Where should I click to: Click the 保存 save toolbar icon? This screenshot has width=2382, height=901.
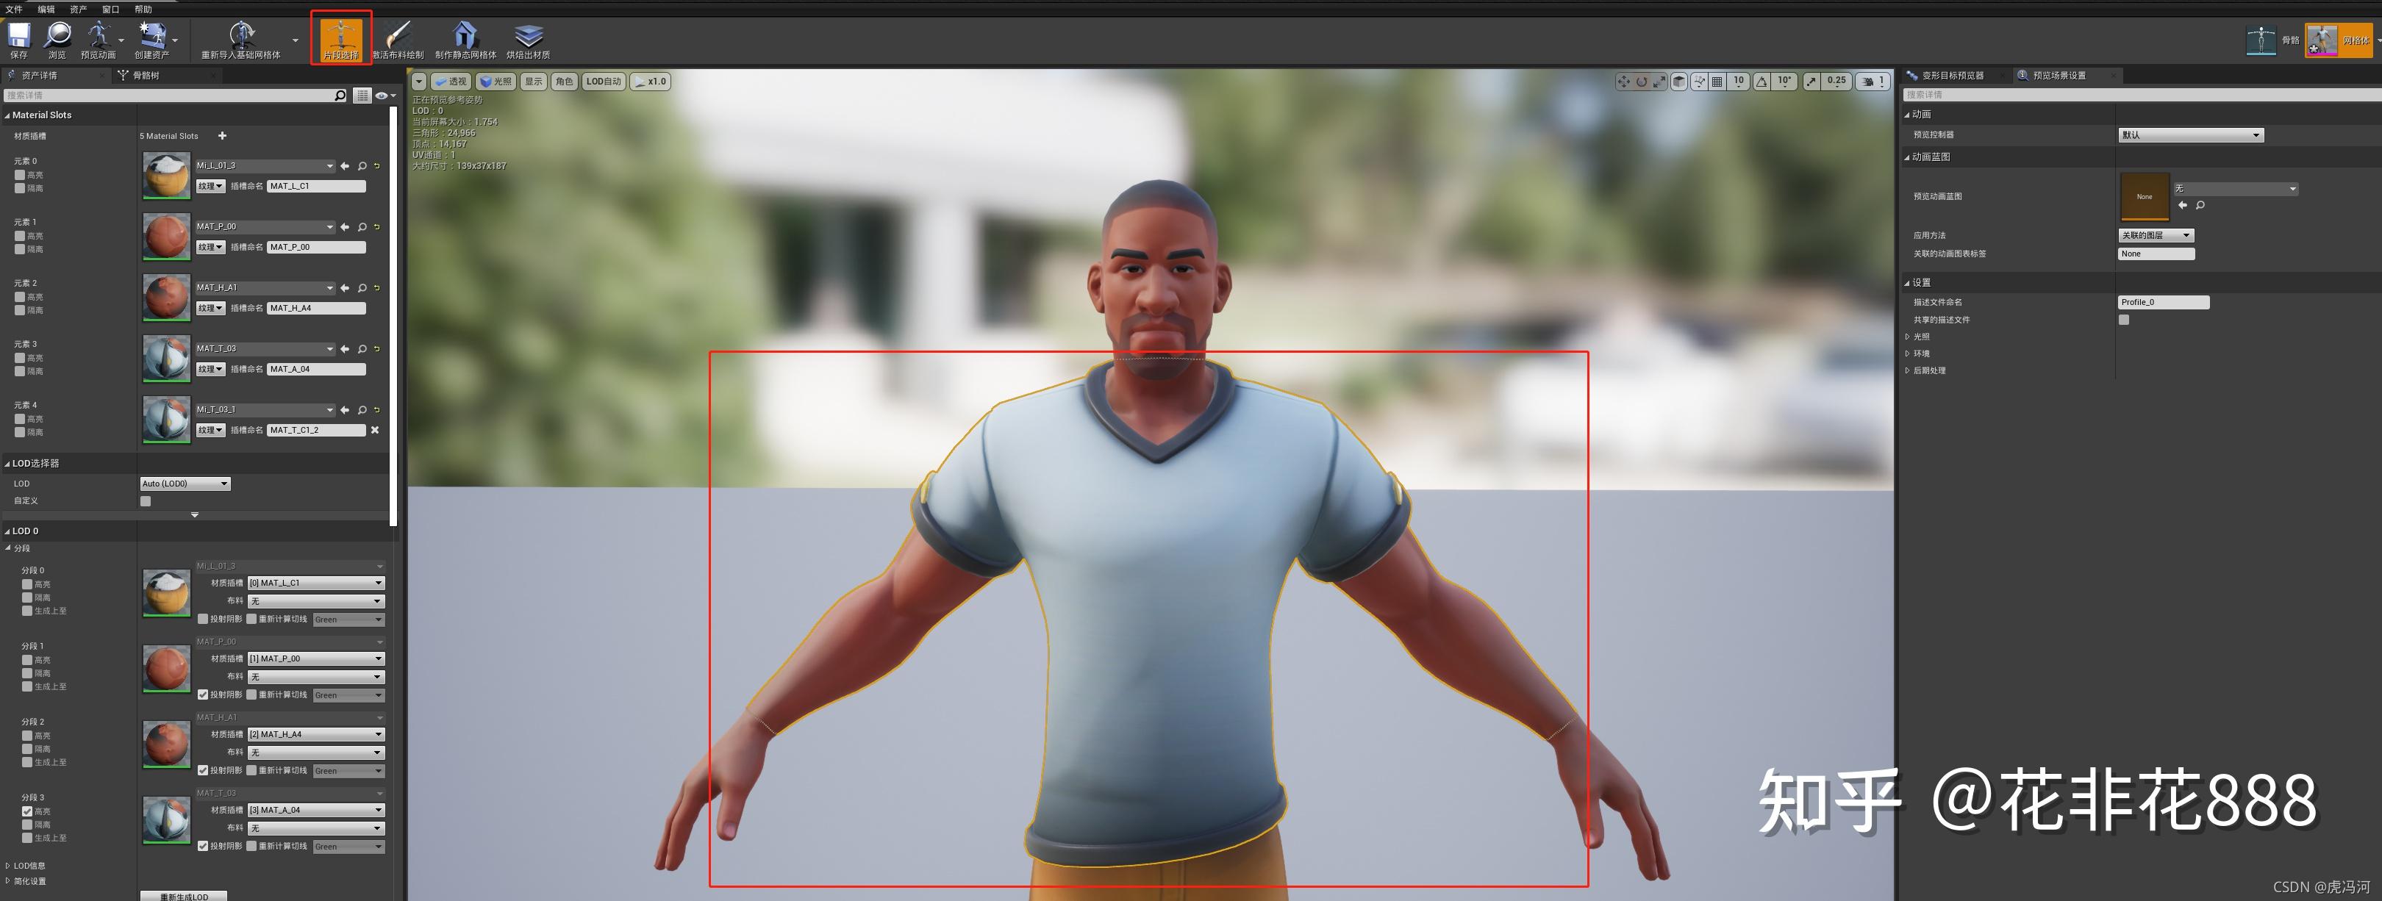18,40
